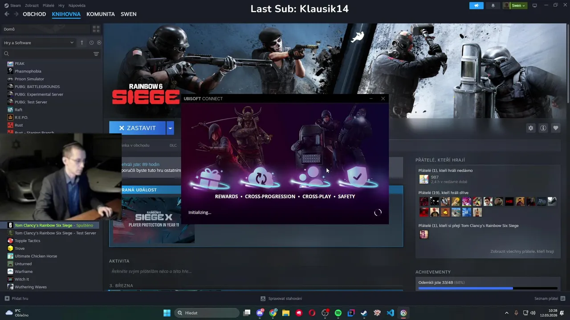Click friend 987 avatar in recently played
570x320 pixels.
tap(423, 179)
